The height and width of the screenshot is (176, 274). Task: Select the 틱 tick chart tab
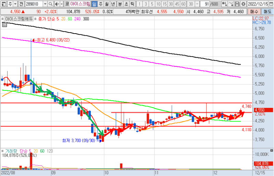(x=132, y=4)
